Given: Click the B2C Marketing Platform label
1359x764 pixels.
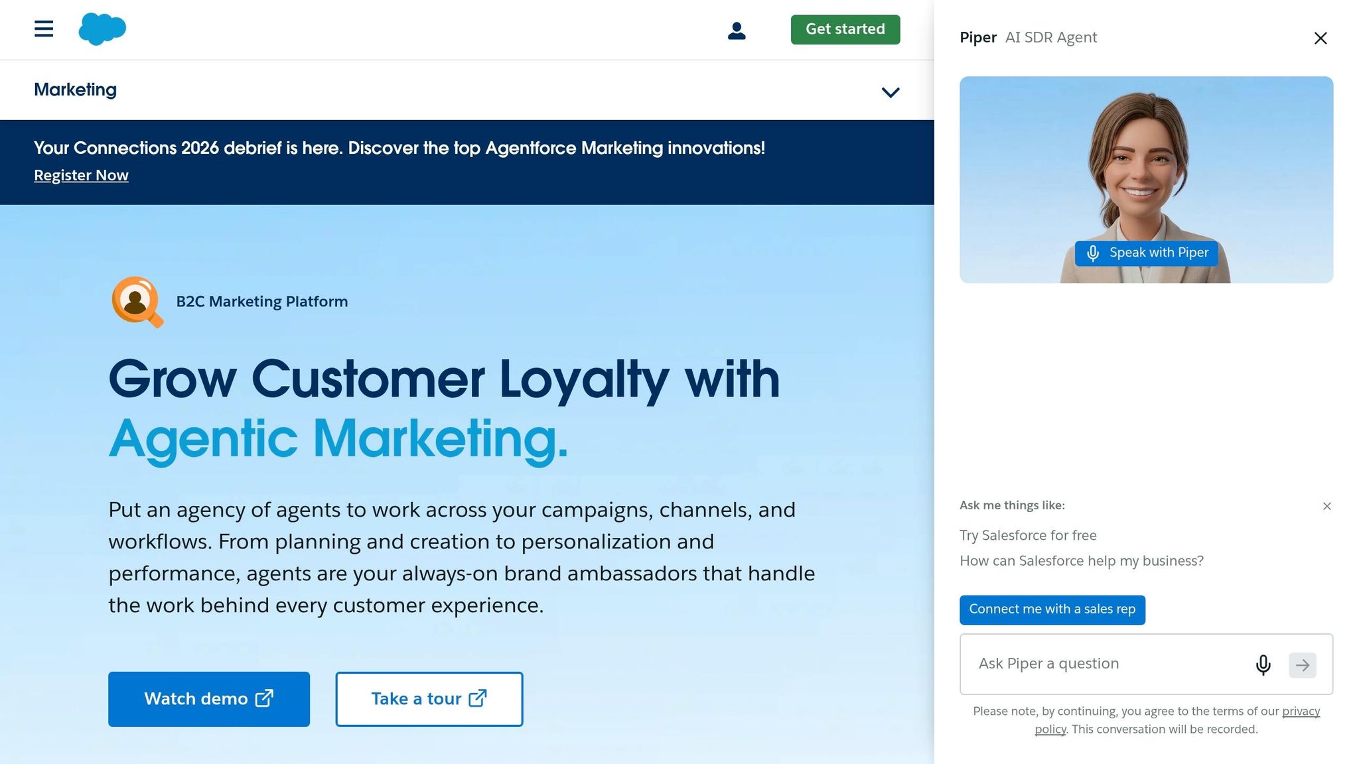Looking at the screenshot, I should pyautogui.click(x=262, y=302).
